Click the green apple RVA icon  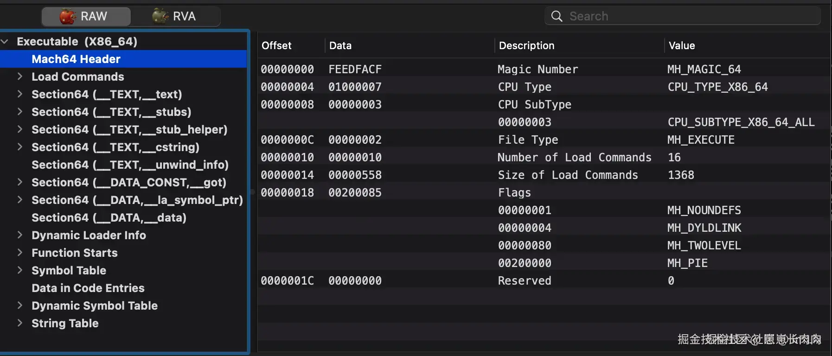click(160, 16)
